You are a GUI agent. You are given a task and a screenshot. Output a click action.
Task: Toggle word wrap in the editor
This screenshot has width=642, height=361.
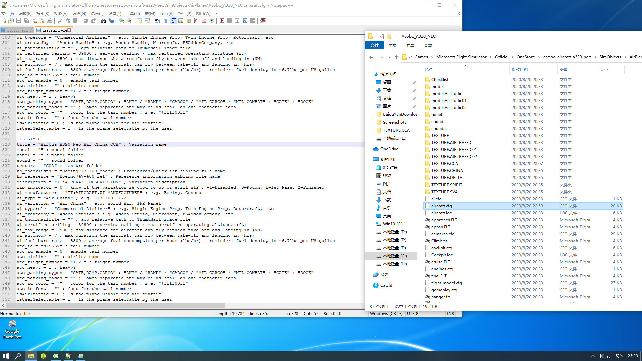[158, 21]
